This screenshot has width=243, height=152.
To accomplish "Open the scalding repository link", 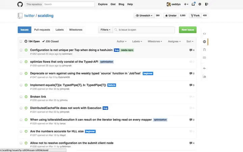I will 46,16.
